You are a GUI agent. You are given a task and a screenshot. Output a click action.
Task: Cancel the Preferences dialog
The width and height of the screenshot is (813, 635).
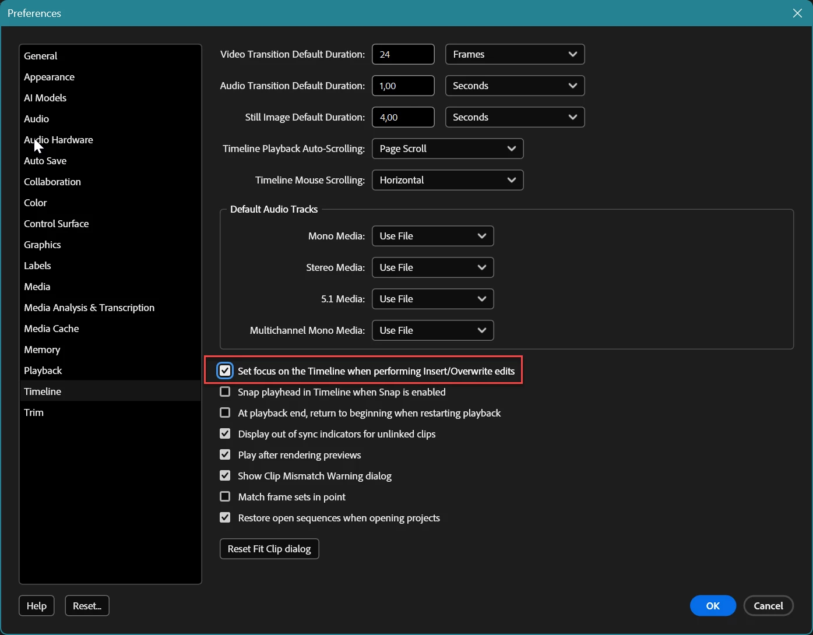(x=769, y=606)
